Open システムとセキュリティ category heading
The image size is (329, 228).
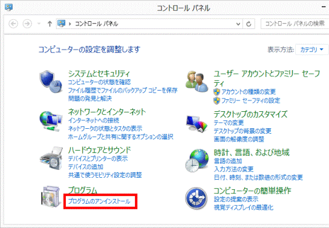pyautogui.click(x=99, y=74)
